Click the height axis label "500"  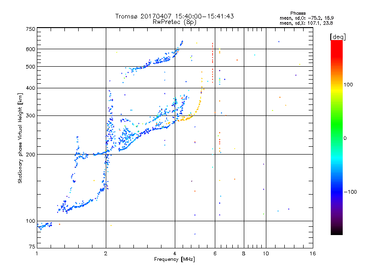(30, 67)
